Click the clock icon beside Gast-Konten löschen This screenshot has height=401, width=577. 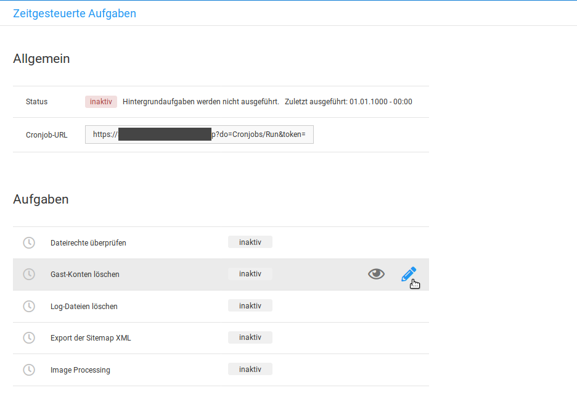[x=29, y=274]
